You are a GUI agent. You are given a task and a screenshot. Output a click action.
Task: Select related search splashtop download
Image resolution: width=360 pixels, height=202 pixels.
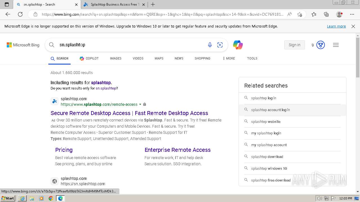pos(292,157)
